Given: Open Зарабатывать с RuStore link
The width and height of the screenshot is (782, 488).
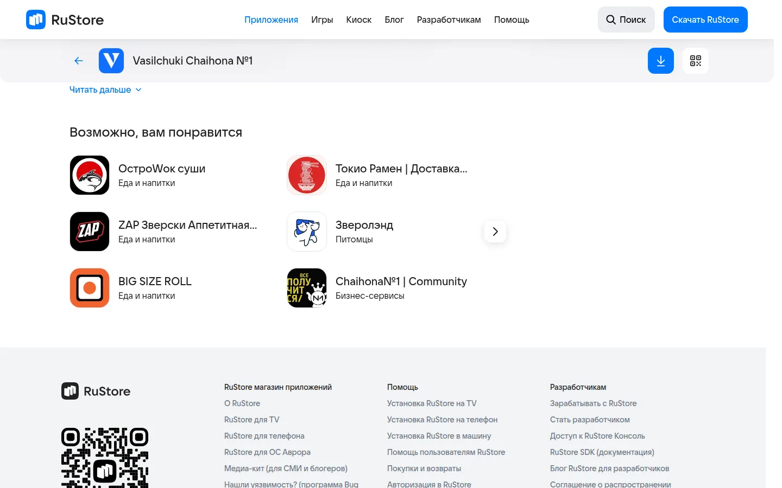Looking at the screenshot, I should point(594,403).
